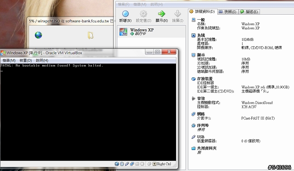Click the Audio (音效) section heading
The width and height of the screenshot is (294, 171).
[x=201, y=98]
